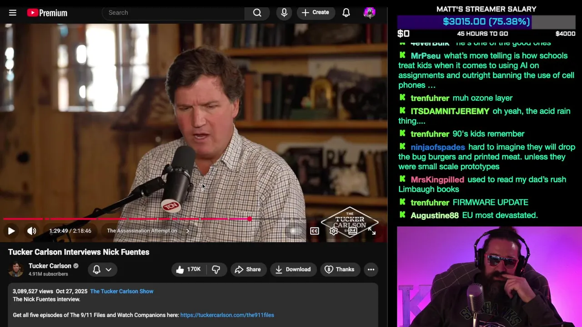Image resolution: width=582 pixels, height=327 pixels.
Task: Open the more actions three-dot menu
Action: coord(371,269)
